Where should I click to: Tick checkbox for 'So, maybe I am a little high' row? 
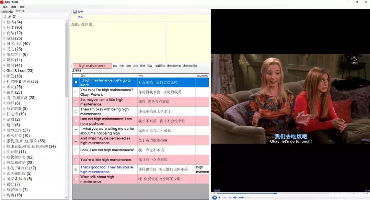[x=76, y=102]
